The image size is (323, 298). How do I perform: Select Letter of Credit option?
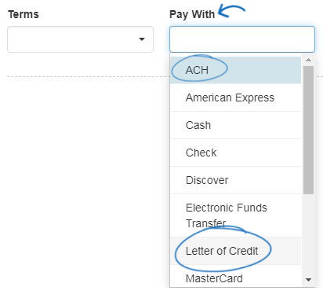[235, 251]
